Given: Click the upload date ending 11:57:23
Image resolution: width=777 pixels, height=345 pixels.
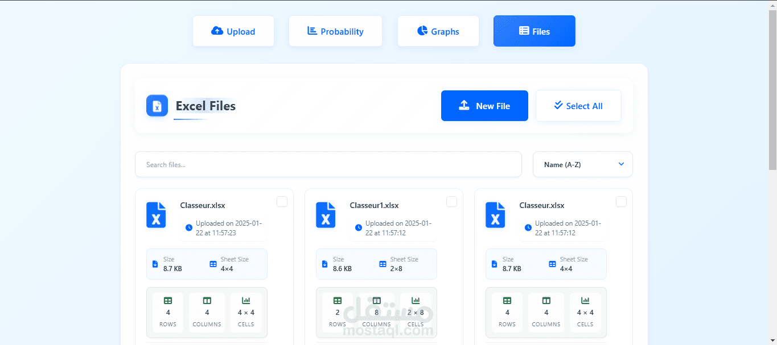Looking at the screenshot, I should (229, 228).
